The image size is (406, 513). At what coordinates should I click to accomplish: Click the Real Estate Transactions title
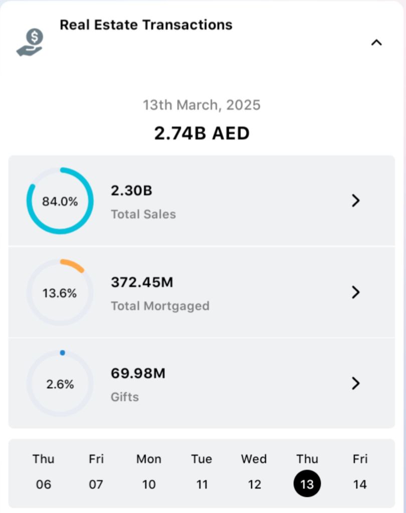[146, 25]
